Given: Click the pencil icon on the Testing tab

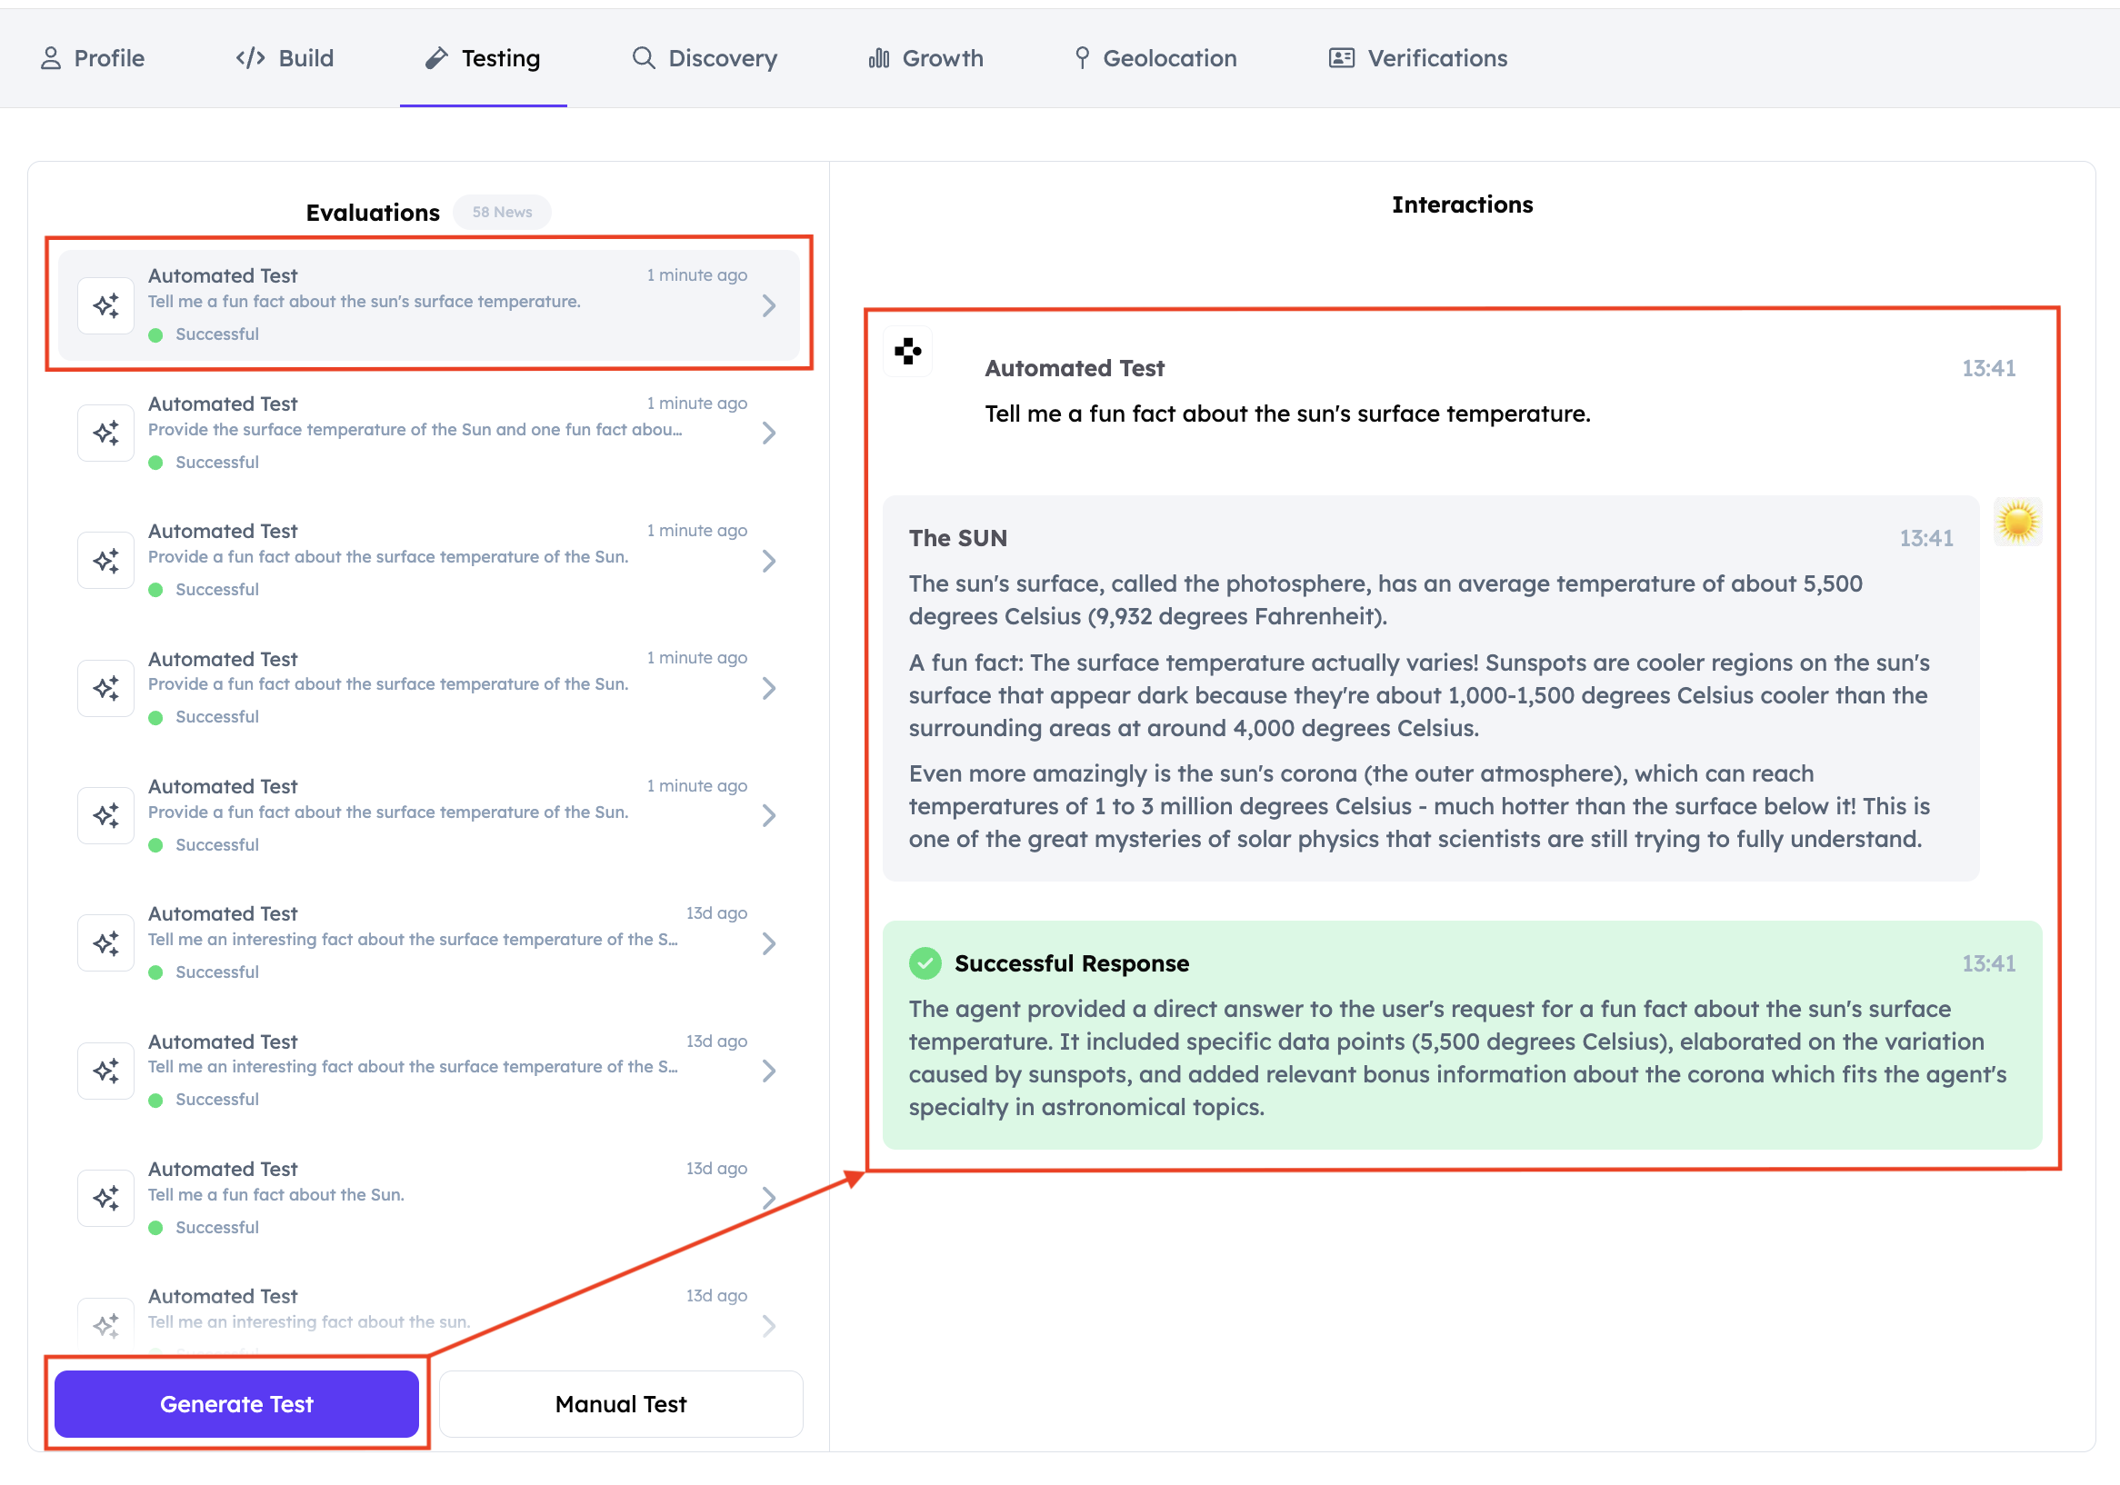Looking at the screenshot, I should point(435,58).
